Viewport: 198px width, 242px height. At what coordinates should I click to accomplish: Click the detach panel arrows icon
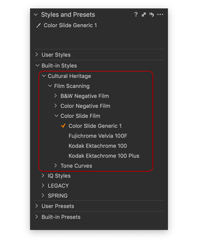144,15
